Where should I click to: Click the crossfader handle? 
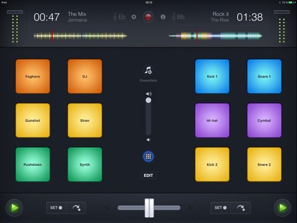(149, 208)
